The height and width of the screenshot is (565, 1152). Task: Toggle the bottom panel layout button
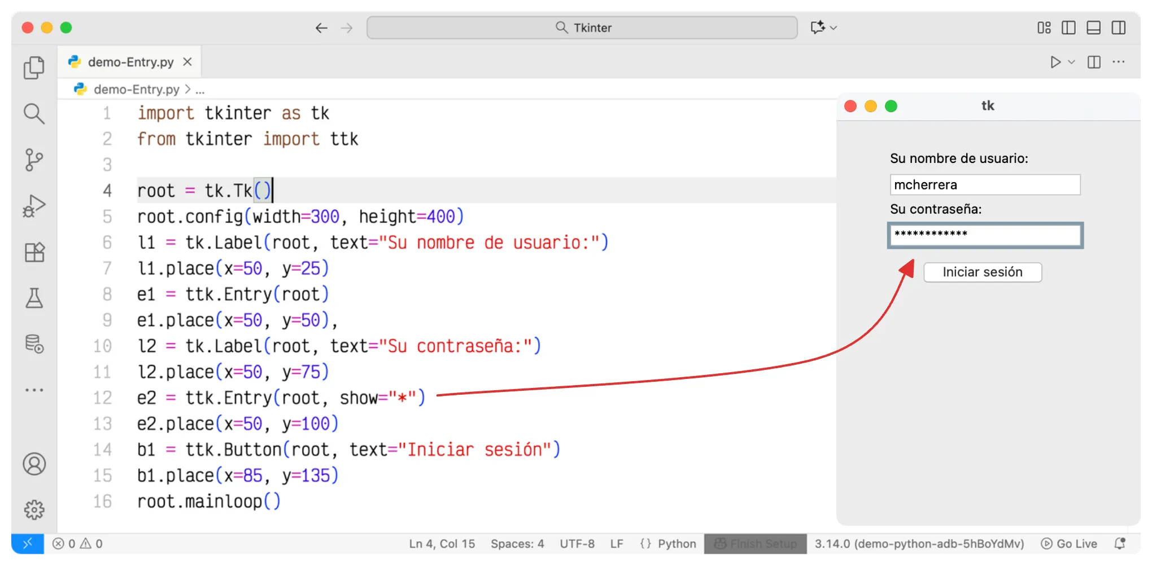(1093, 28)
